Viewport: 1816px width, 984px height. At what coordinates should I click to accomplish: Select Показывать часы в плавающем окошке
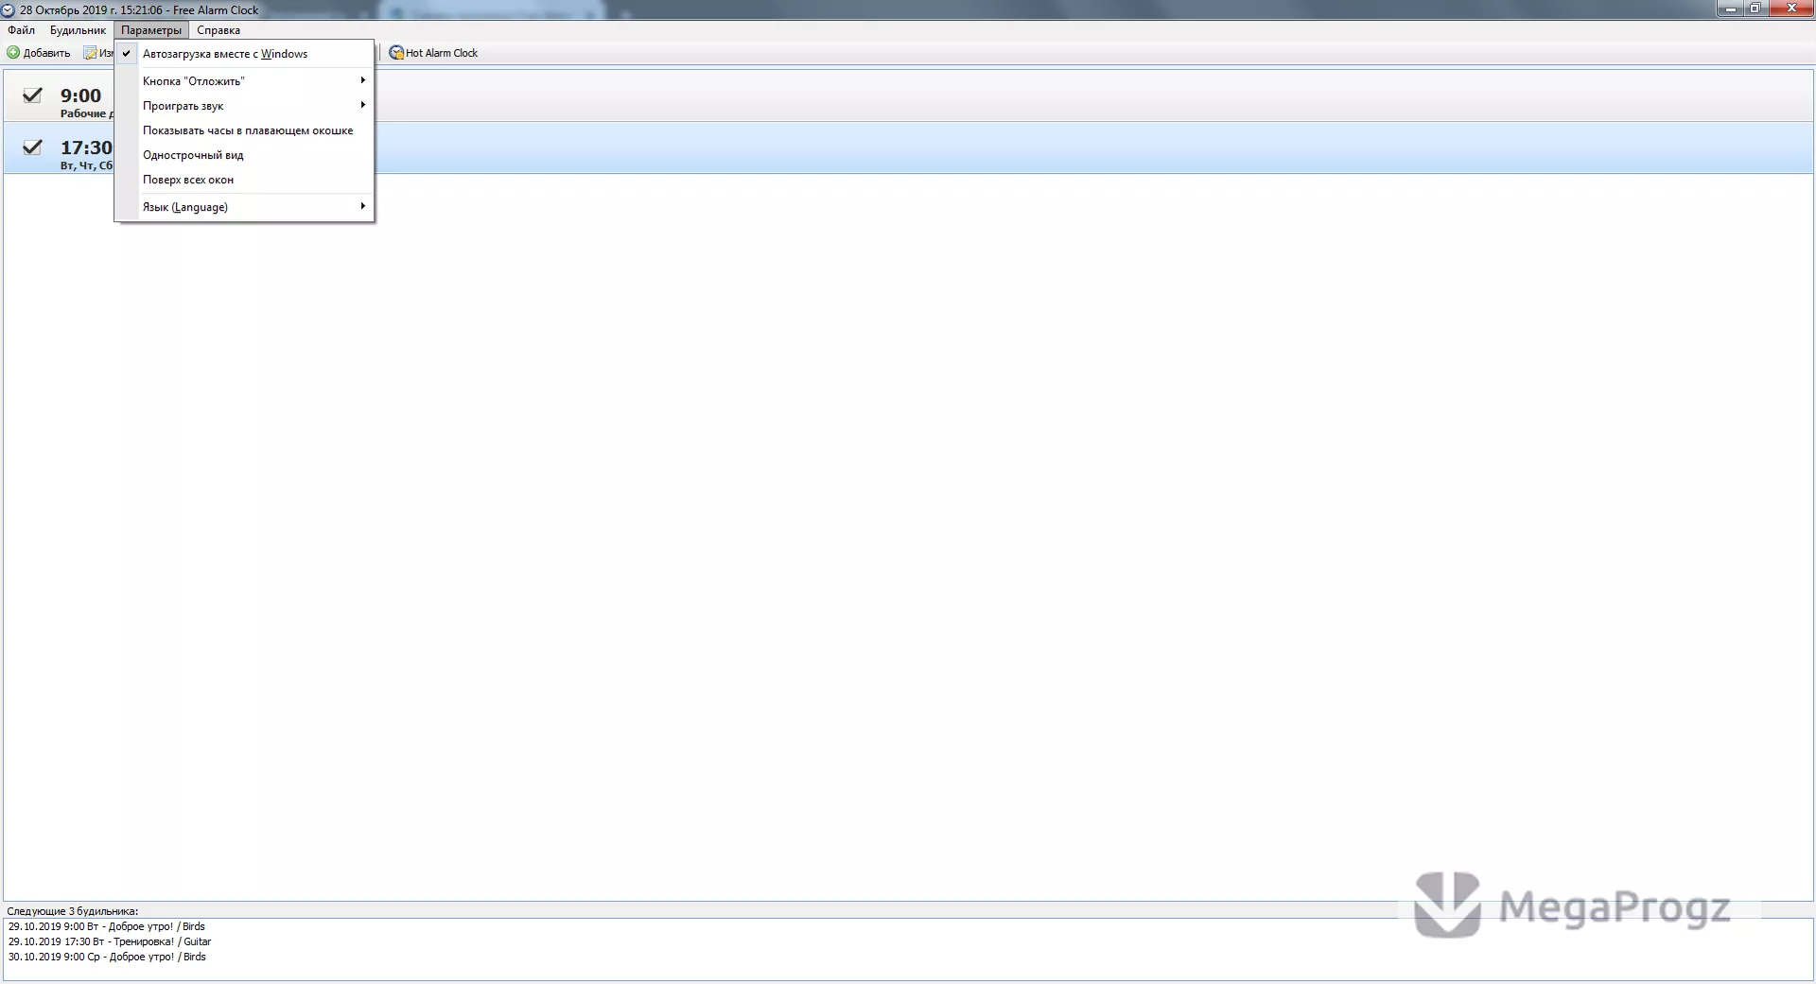[x=244, y=130]
